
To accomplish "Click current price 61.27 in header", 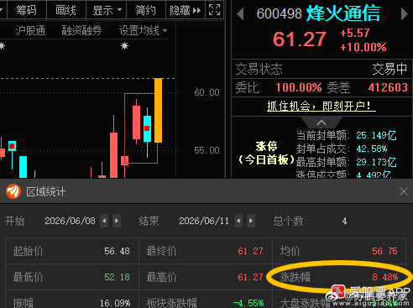I will tap(300, 39).
